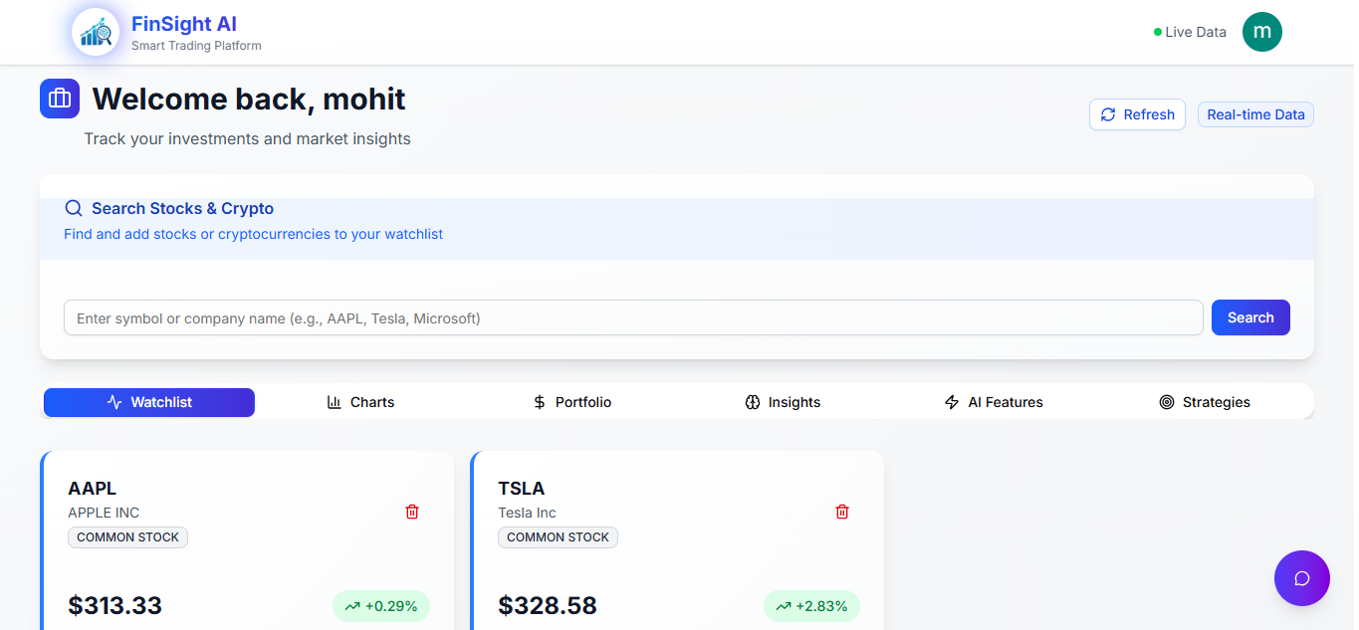Click the FinSight AI logo icon
This screenshot has width=1359, height=630.
[96, 32]
